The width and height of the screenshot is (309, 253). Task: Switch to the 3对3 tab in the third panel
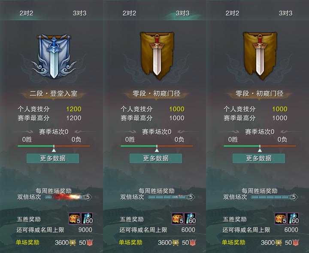click(285, 13)
